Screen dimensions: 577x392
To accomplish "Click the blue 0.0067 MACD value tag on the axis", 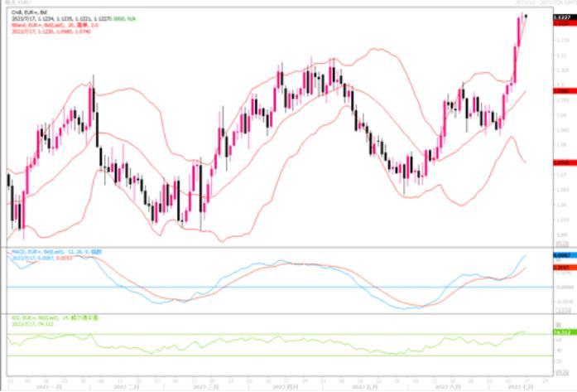I will pyautogui.click(x=565, y=255).
